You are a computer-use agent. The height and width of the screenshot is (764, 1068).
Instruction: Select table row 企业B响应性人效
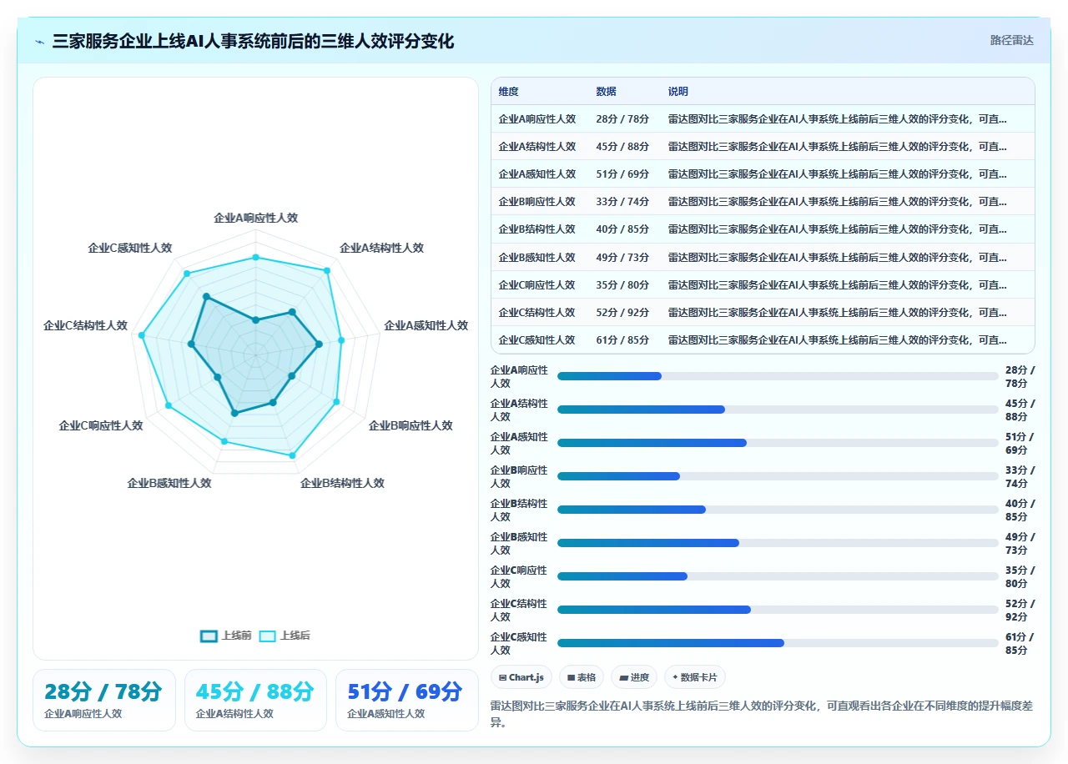(x=763, y=201)
